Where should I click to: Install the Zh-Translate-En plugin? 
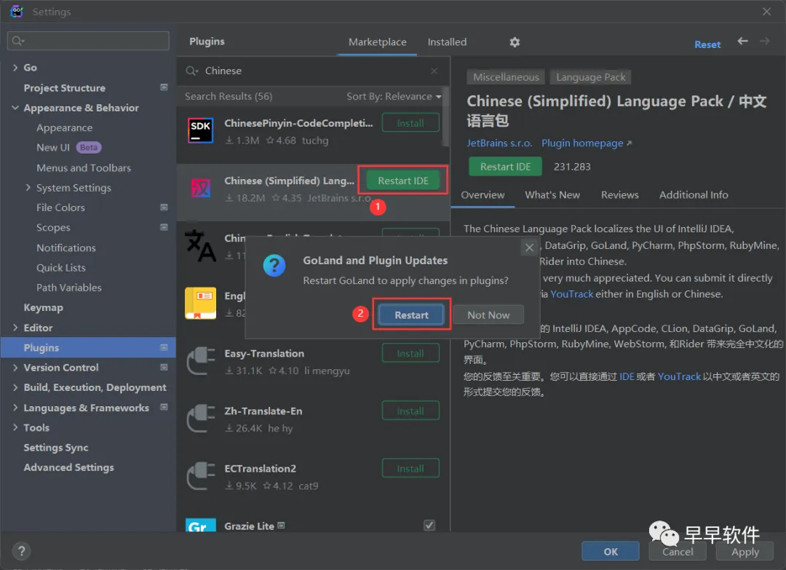click(x=410, y=411)
